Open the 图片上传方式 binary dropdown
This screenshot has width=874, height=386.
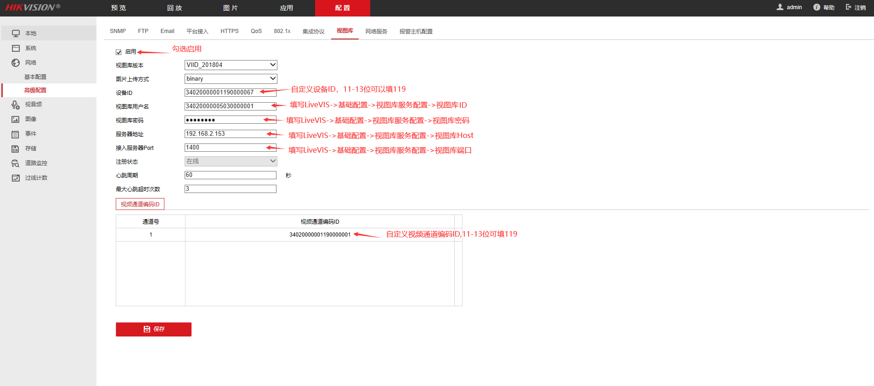[x=231, y=78]
